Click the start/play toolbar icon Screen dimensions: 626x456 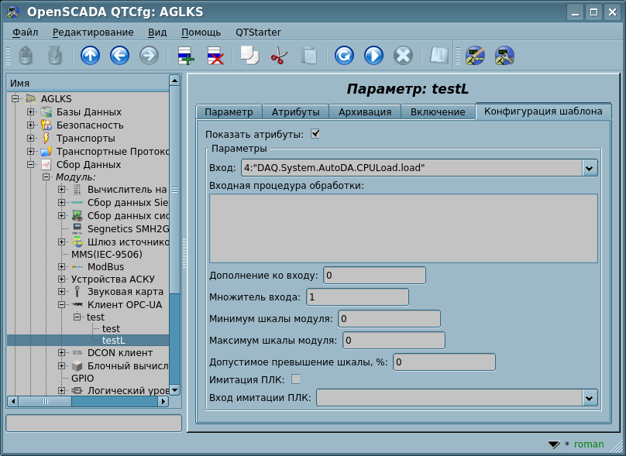click(373, 56)
